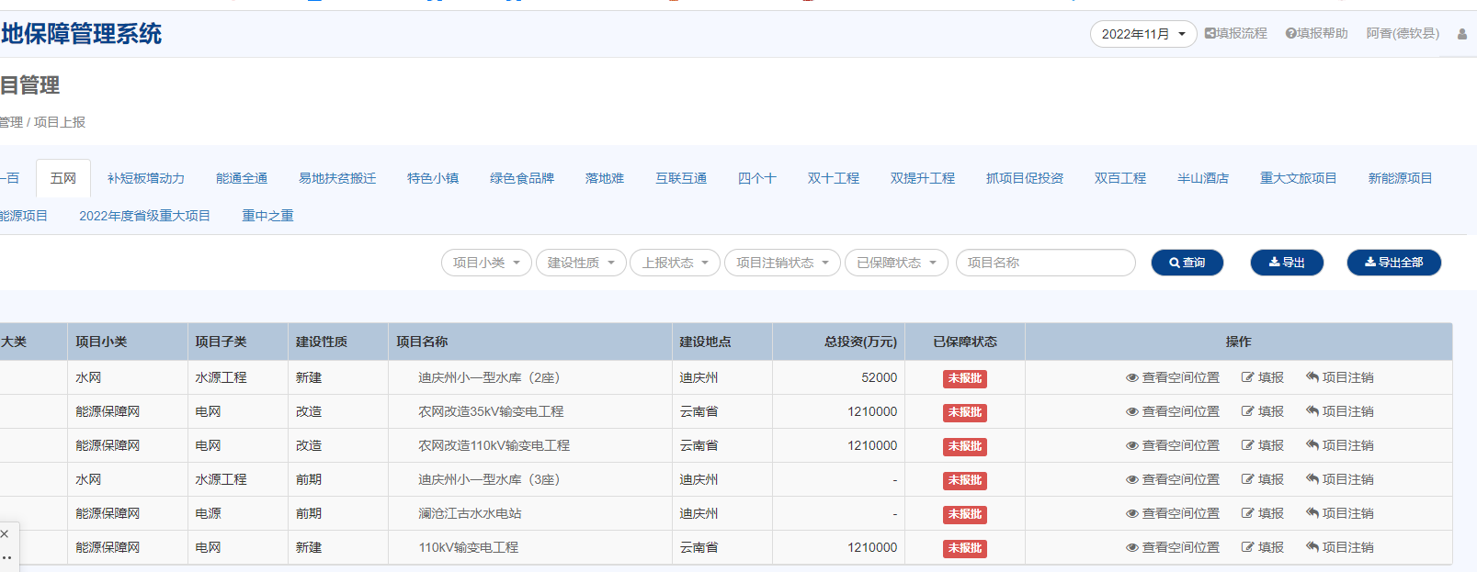The image size is (1477, 572).
Task: Click the 查询 search button
Action: click(x=1187, y=263)
